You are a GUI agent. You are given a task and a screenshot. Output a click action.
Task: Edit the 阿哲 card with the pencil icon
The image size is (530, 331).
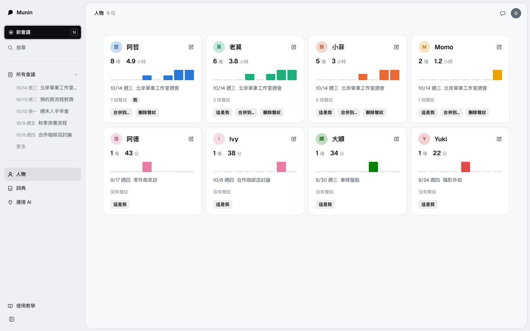click(x=191, y=47)
